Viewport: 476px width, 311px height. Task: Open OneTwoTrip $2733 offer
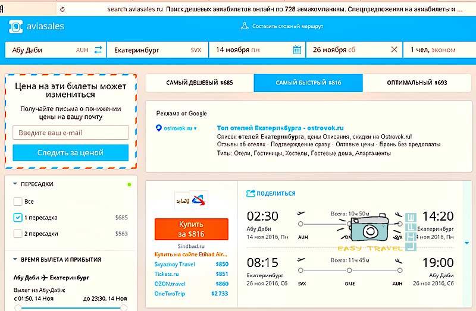pos(191,293)
